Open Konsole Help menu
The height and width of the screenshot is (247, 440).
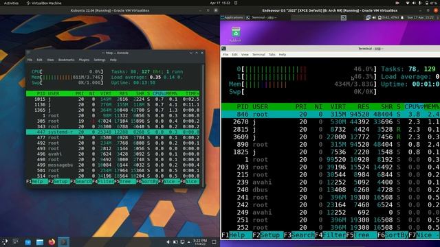[x=113, y=60]
